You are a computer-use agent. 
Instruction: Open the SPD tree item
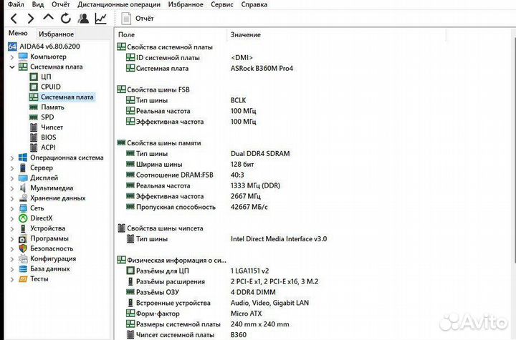point(47,117)
